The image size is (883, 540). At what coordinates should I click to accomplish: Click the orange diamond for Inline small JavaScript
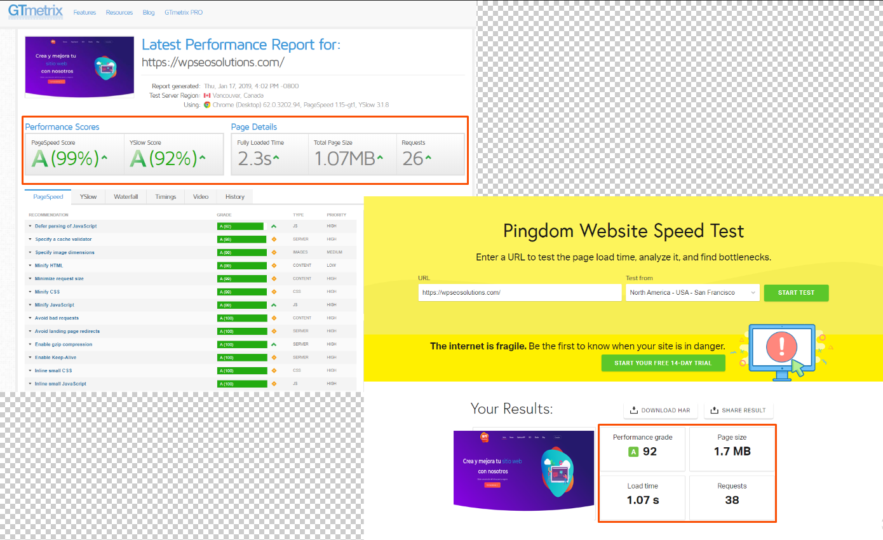tap(274, 384)
